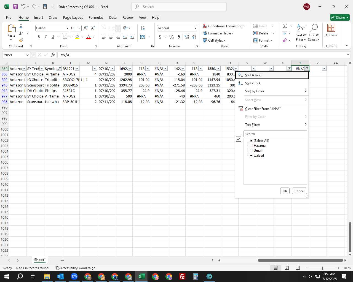This screenshot has width=353, height=282.
Task: Open column V filter dropdown arrow
Action: pos(253,69)
